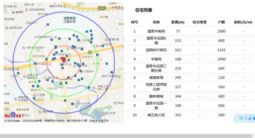Select the 张好科诊所 clinic icon on map
Viewport: 255px width, 138px height.
tap(7, 28)
